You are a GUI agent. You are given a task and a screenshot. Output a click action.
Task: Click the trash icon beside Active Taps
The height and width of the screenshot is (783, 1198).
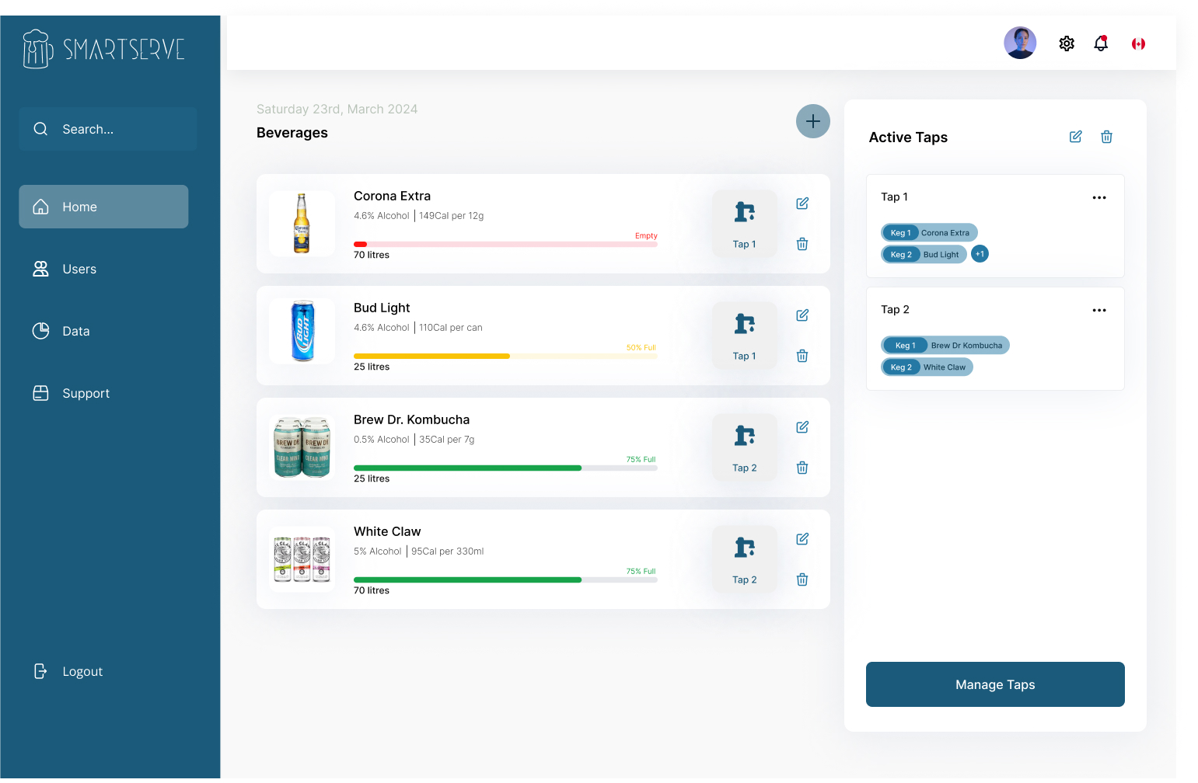point(1106,136)
